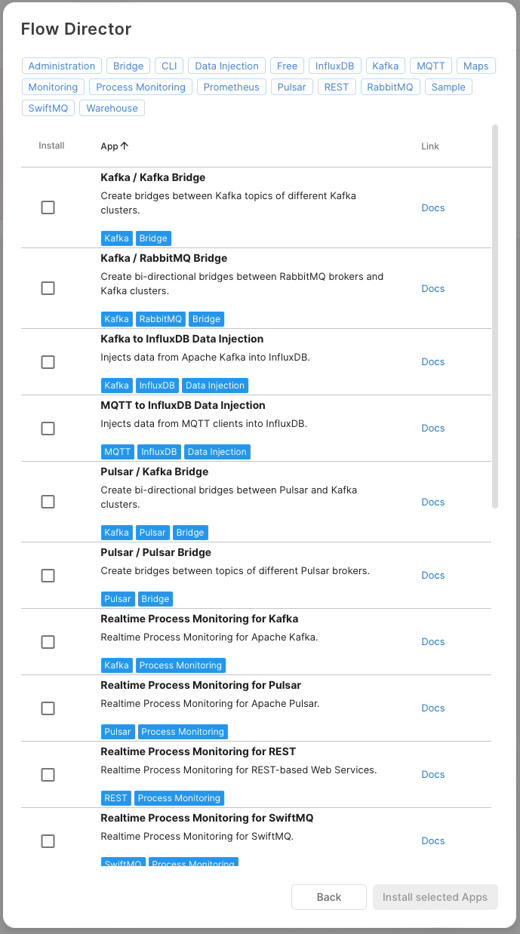
Task: Sort apps by the App column arrow
Action: [x=125, y=146]
